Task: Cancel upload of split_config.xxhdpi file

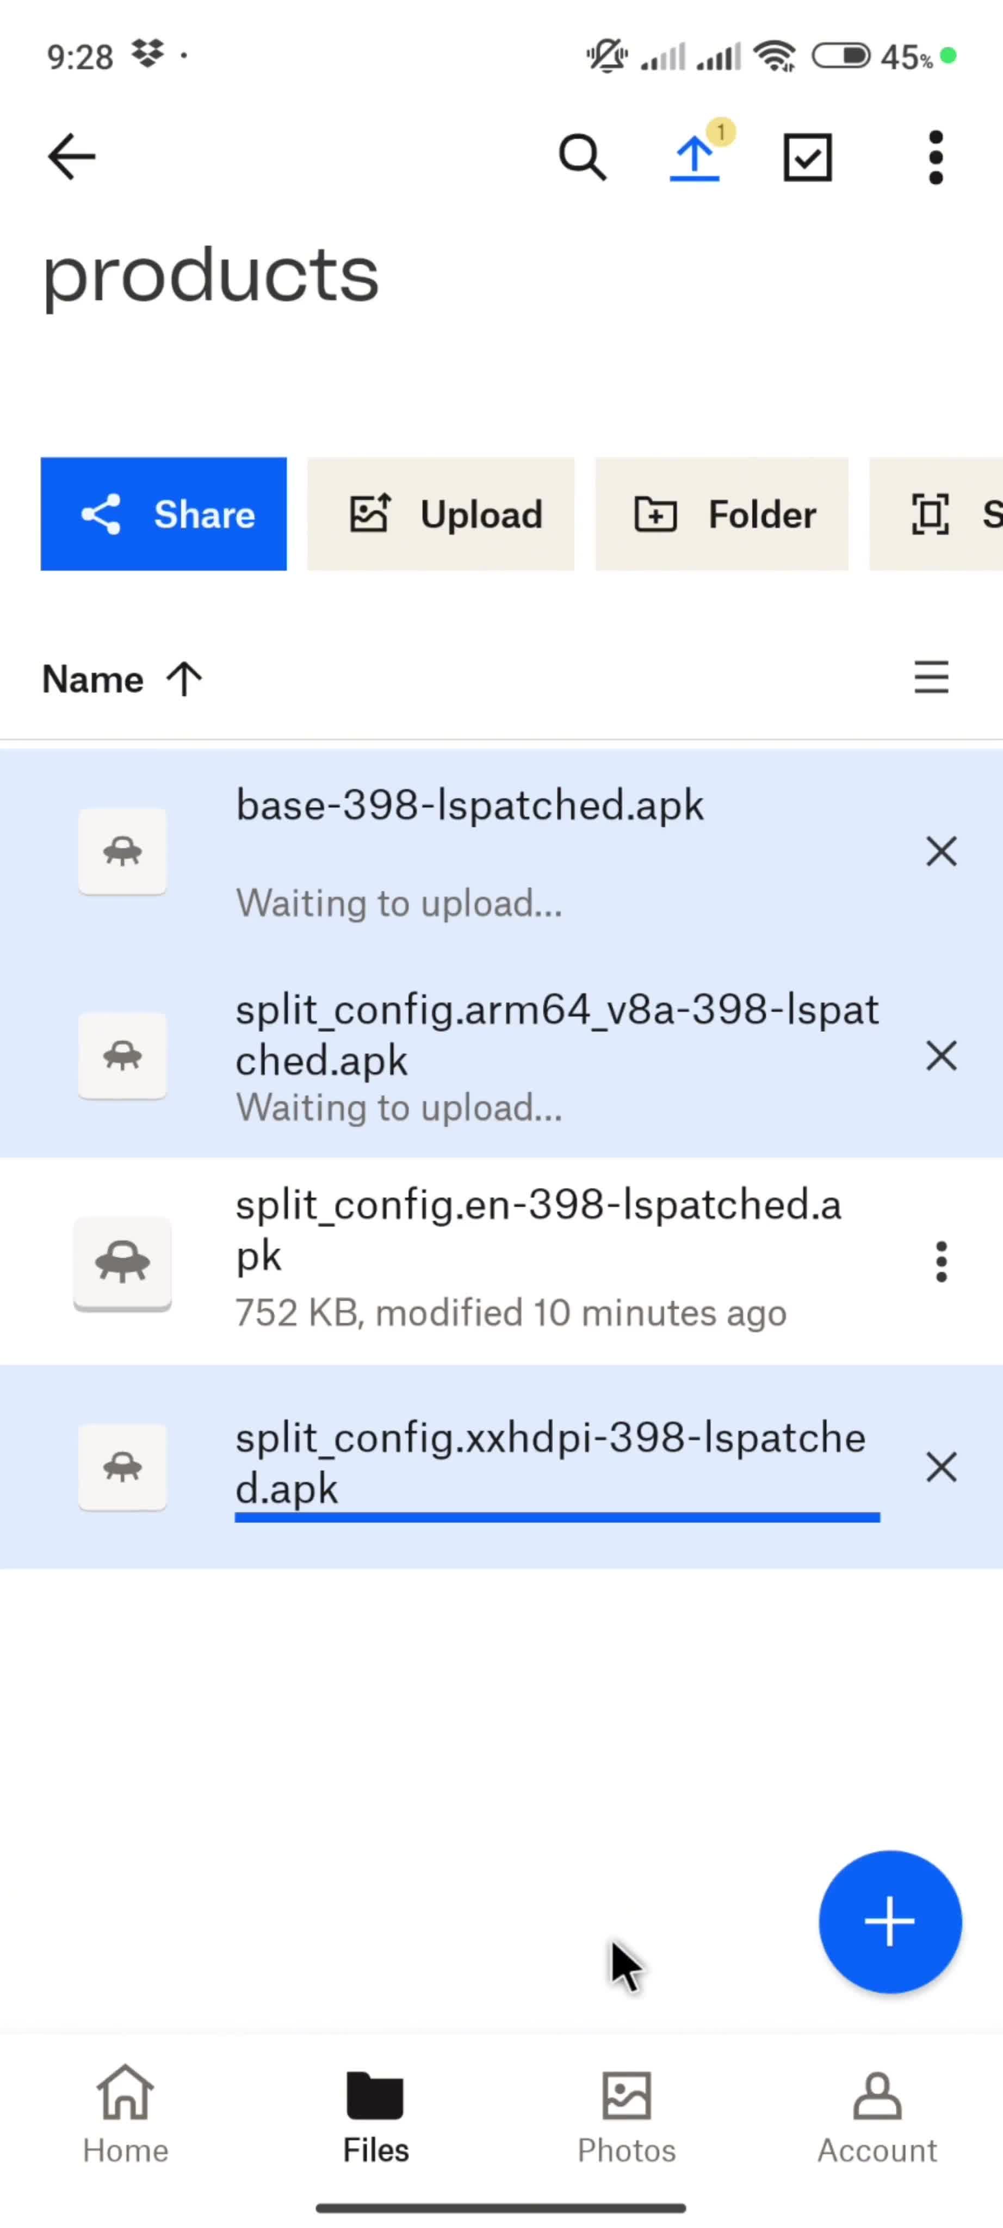Action: click(941, 1467)
